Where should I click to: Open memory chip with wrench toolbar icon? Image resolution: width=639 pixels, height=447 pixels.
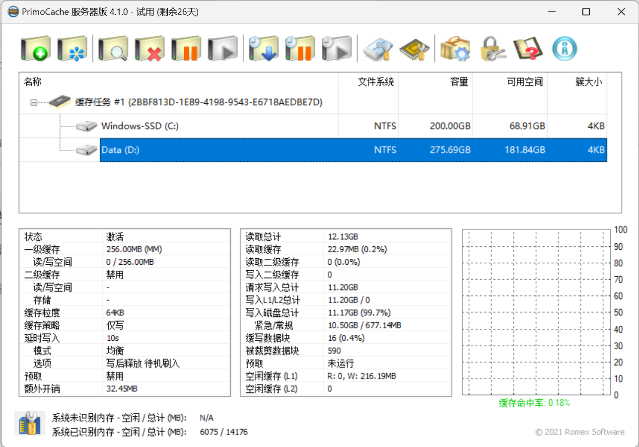(414, 49)
